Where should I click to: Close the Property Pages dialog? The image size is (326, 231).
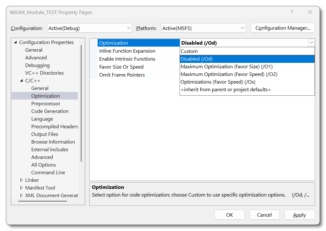(x=310, y=12)
